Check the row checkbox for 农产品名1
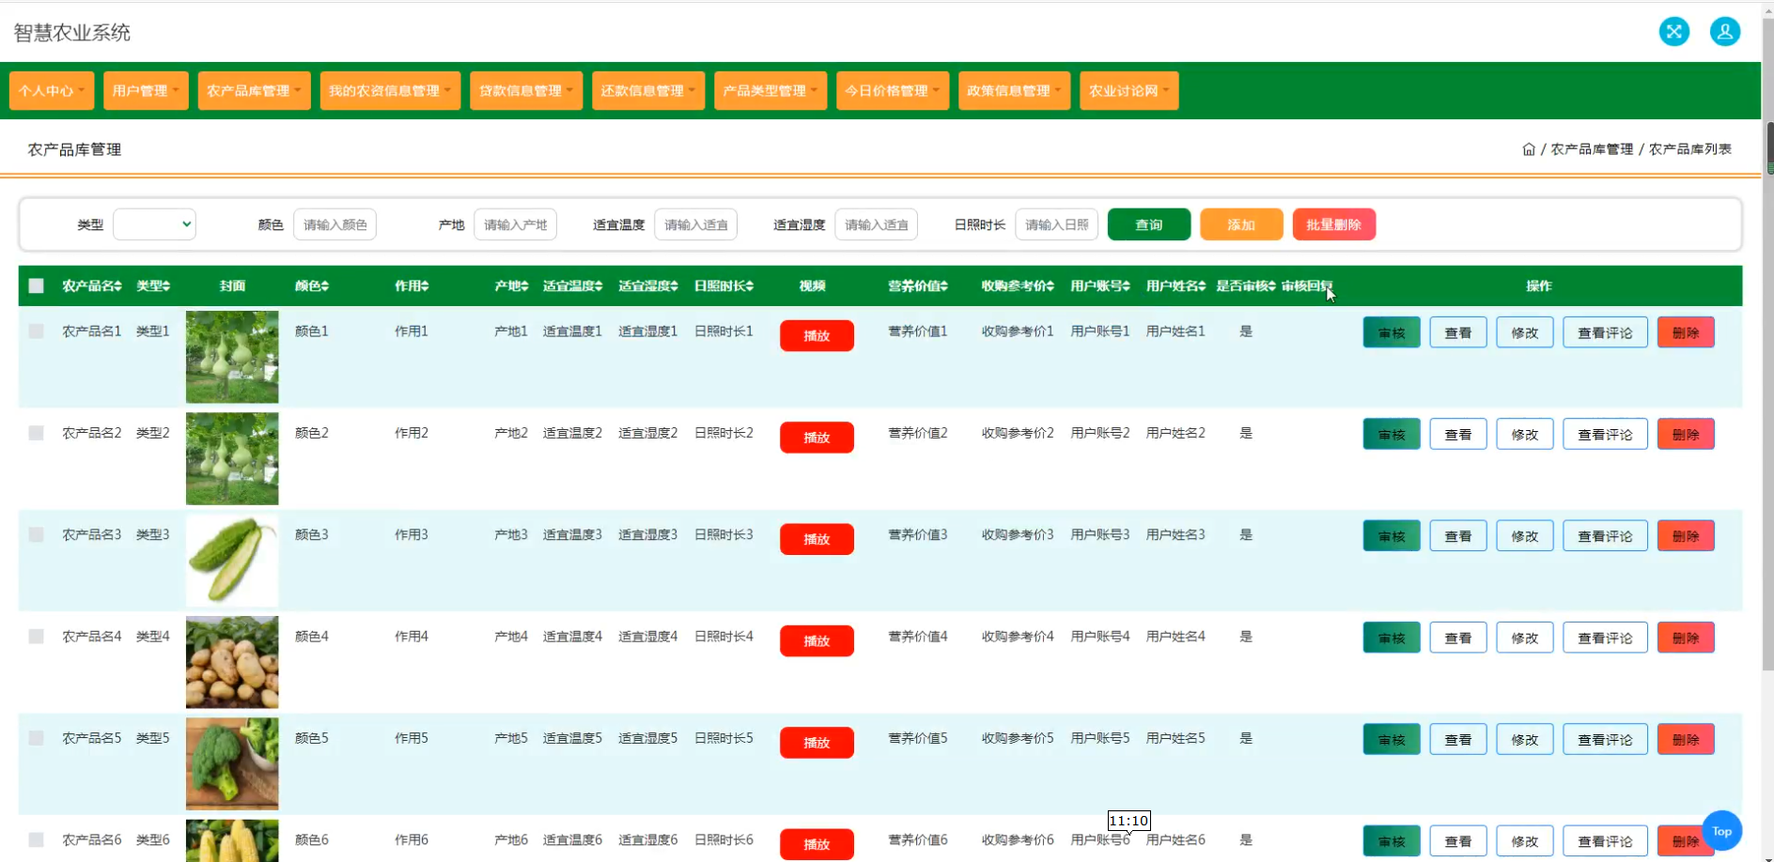Image resolution: width=1774 pixels, height=862 pixels. pos(36,331)
